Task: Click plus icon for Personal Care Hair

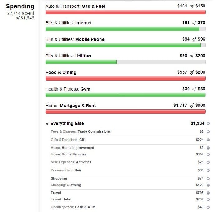Action: tap(208, 170)
